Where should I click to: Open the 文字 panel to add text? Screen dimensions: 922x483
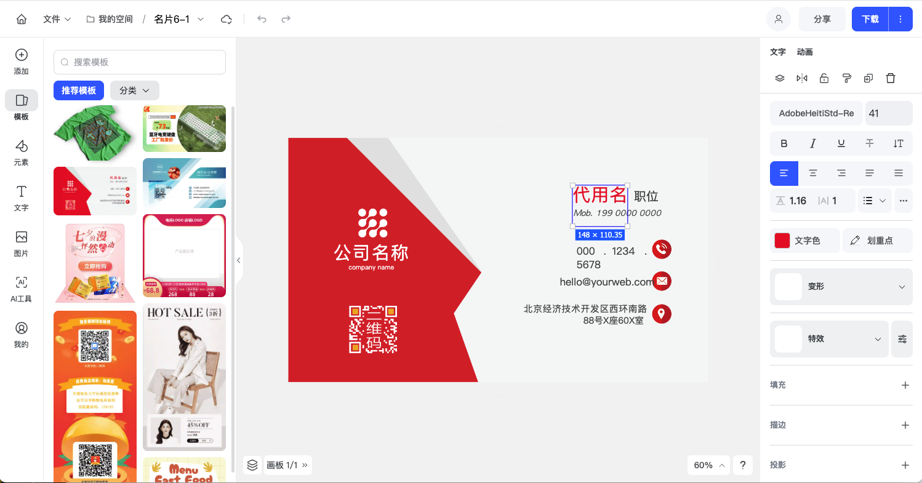(21, 198)
